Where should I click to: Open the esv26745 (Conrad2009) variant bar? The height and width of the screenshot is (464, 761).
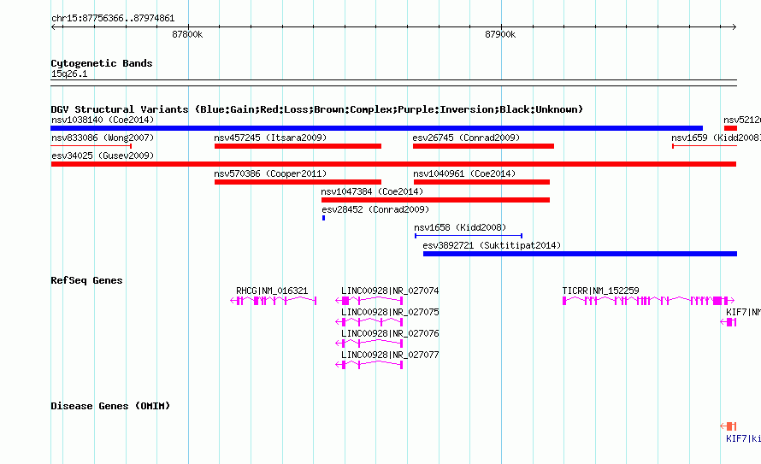pyautogui.click(x=483, y=146)
